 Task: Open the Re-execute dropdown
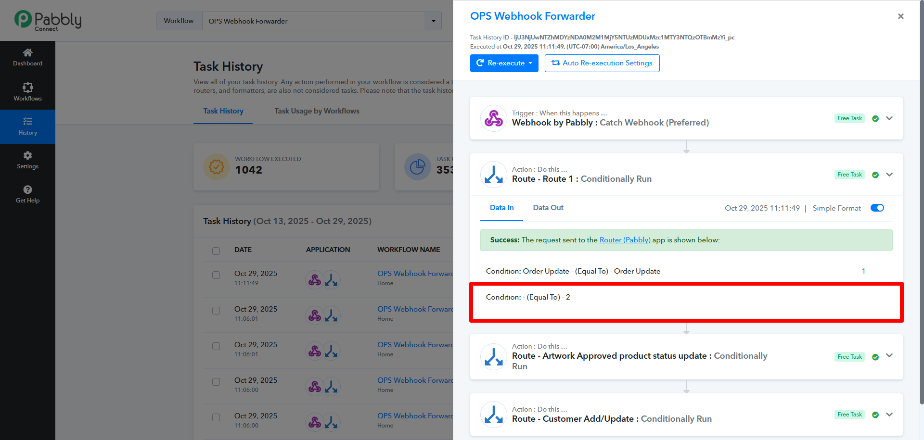(x=504, y=63)
